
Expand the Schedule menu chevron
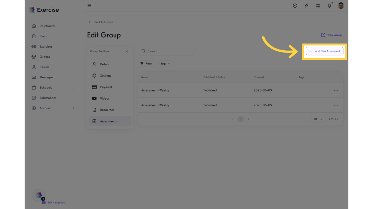(x=73, y=87)
